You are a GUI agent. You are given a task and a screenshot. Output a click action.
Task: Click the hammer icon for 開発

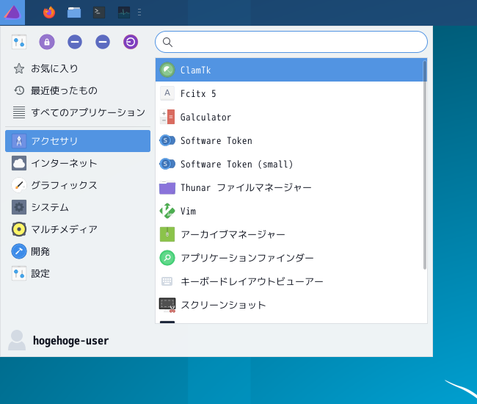tap(19, 251)
